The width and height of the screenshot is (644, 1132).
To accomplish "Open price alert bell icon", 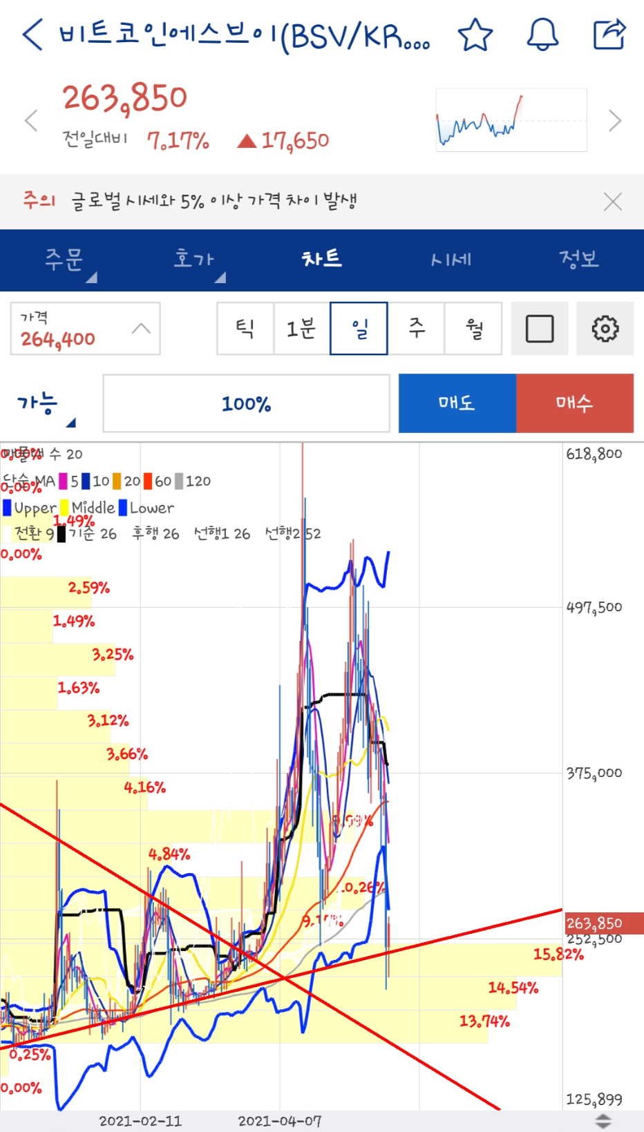I will point(542,35).
